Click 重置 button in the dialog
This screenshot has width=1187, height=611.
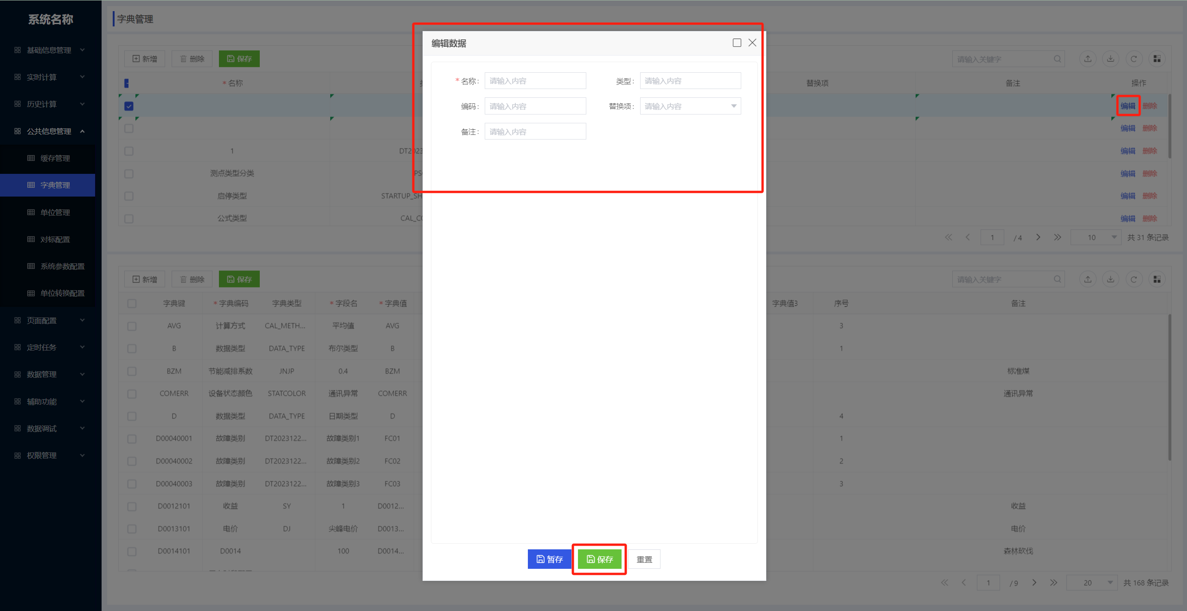644,559
